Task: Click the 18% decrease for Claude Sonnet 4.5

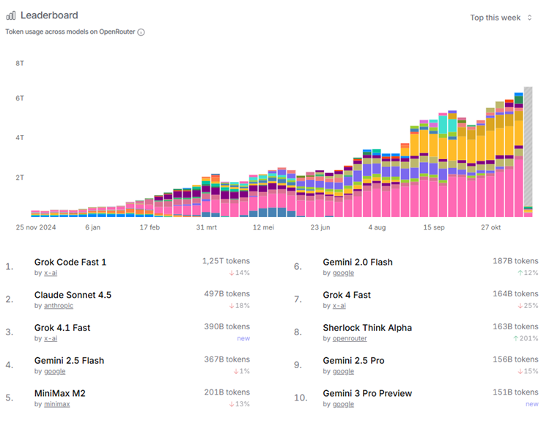Action: (240, 305)
